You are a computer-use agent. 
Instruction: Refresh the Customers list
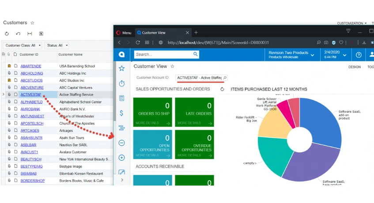pyautogui.click(x=7, y=34)
